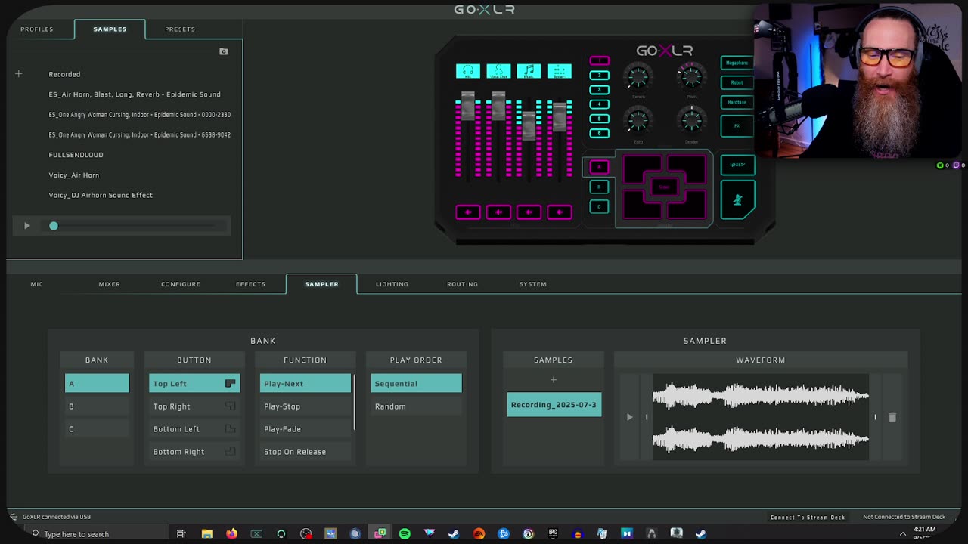
Task: Open the samples folder settings icon
Action: (223, 51)
